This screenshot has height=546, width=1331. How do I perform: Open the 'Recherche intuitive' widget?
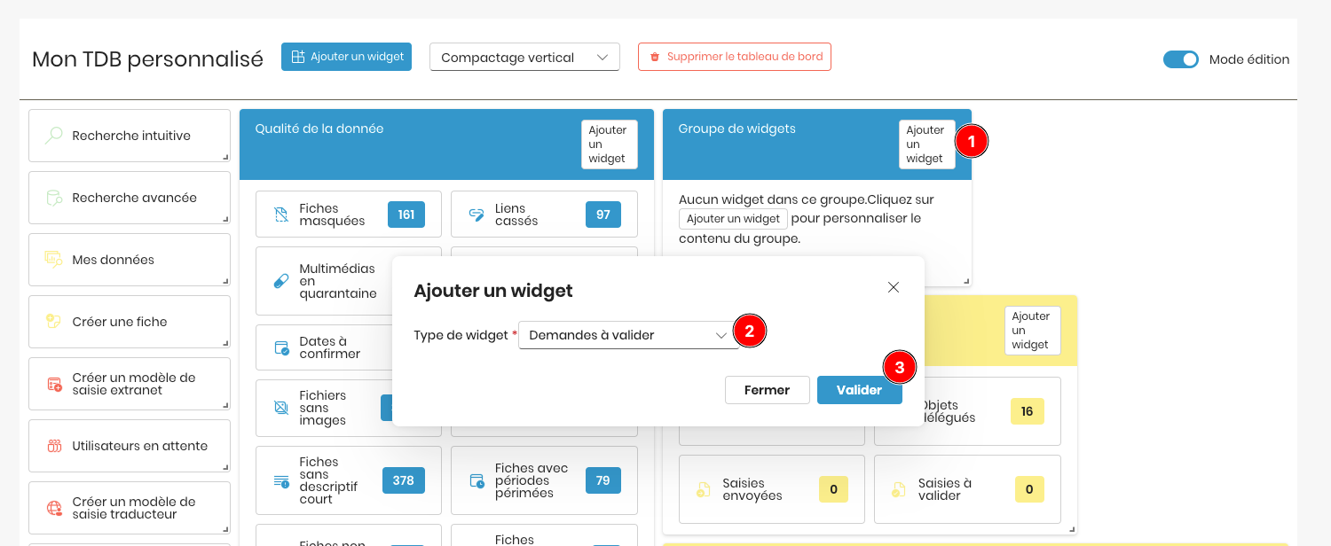click(130, 136)
